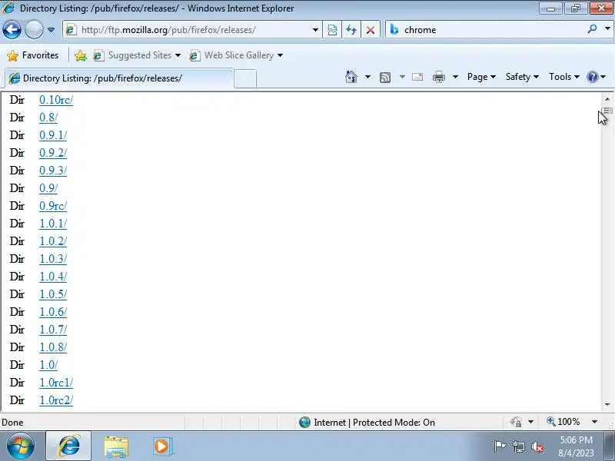Open the 1.0.3/ directory link
Screen dimensions: 615x461
[x=53, y=259]
